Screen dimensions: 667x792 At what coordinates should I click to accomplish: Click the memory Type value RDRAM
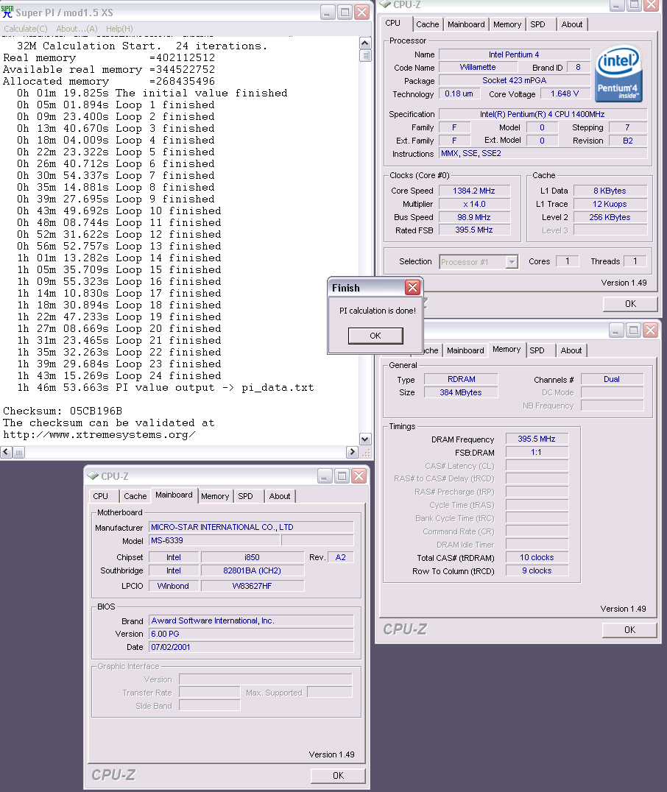coord(461,379)
